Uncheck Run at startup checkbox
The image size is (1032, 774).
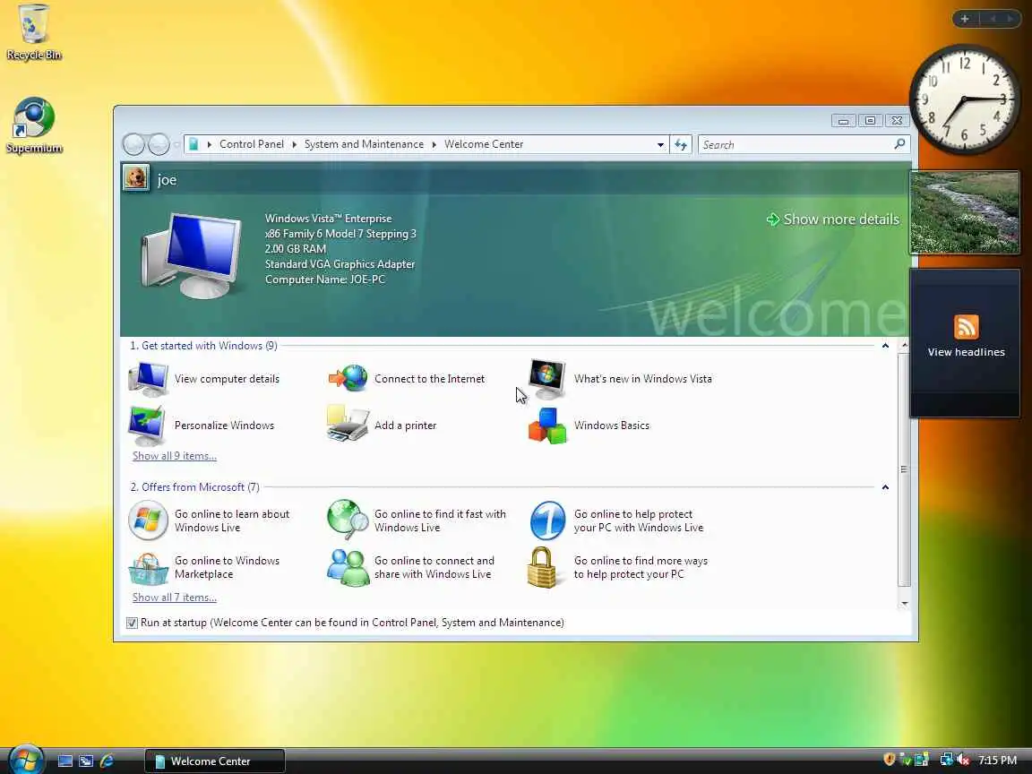133,623
